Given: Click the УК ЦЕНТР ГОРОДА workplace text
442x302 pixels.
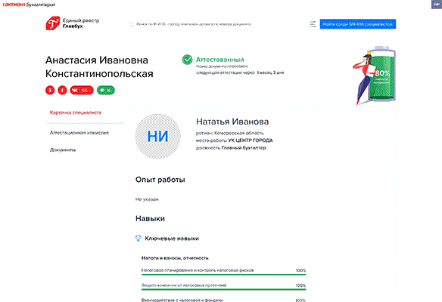Looking at the screenshot, I should pos(251,140).
